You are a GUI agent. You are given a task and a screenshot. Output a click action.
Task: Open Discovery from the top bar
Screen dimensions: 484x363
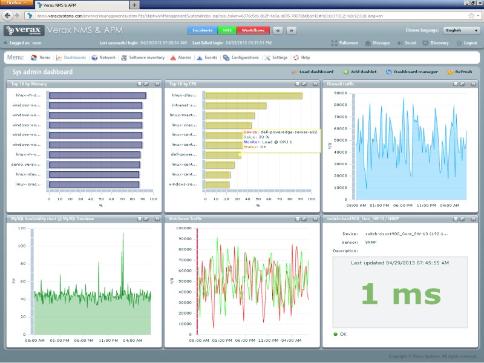click(436, 43)
